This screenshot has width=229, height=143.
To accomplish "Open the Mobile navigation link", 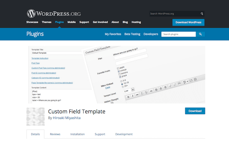I will [x=72, y=22].
